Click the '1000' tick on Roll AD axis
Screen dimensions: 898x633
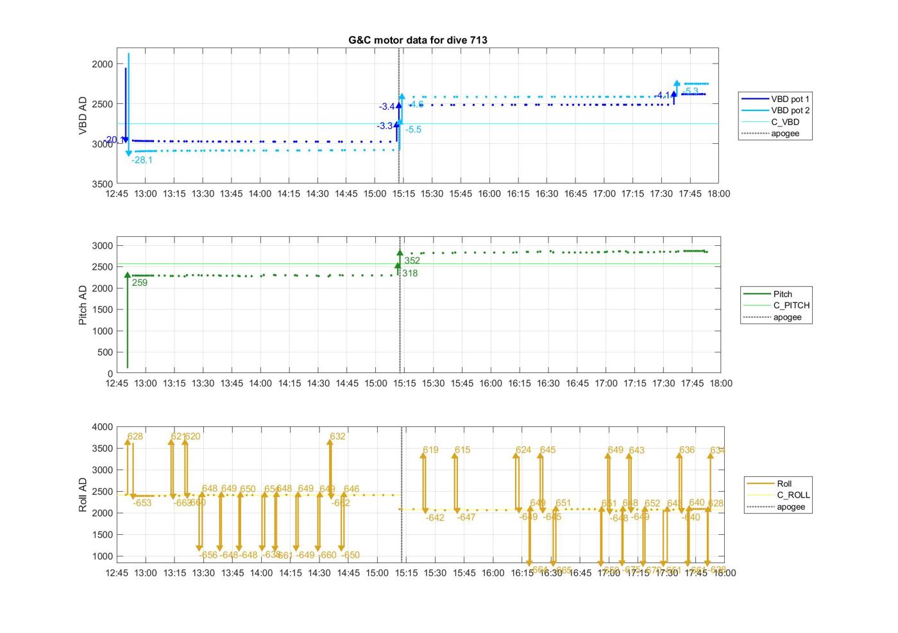point(103,557)
